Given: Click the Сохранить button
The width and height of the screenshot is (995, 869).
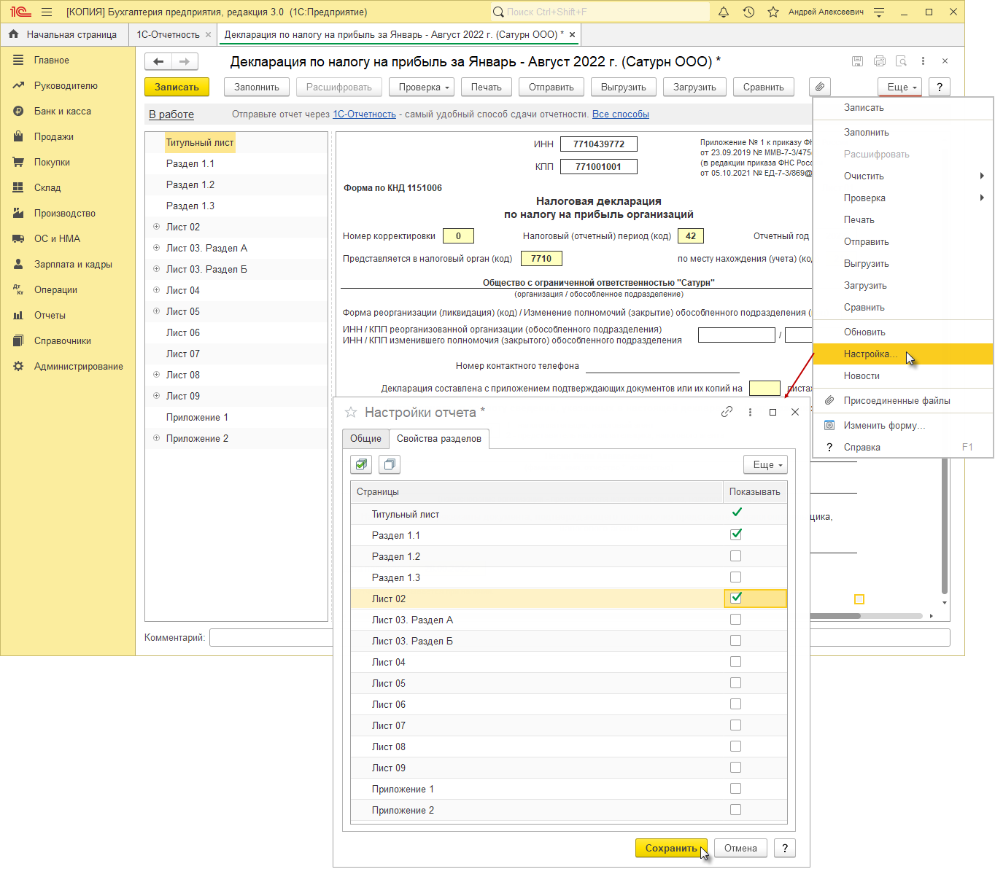Looking at the screenshot, I should pos(671,848).
